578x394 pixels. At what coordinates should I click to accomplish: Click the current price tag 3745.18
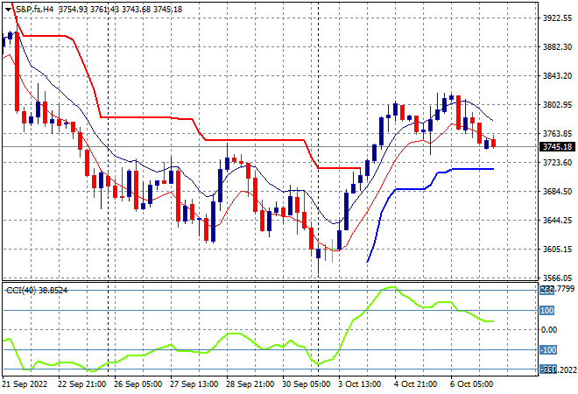coord(557,147)
